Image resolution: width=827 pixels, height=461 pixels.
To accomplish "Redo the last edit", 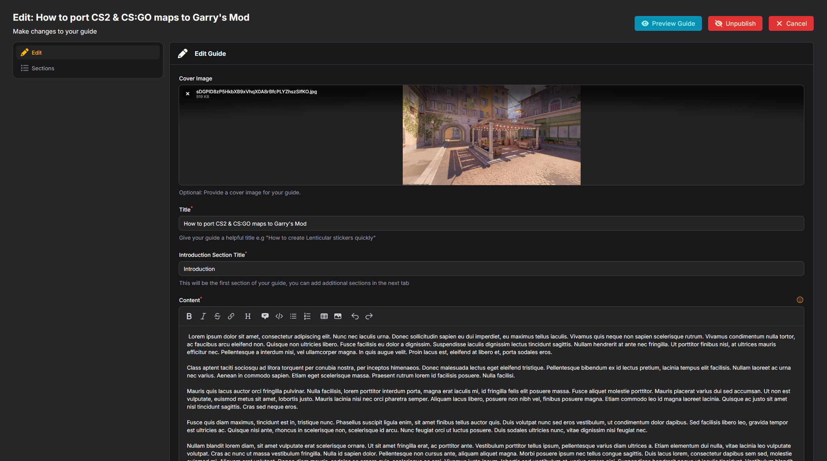I will point(369,316).
